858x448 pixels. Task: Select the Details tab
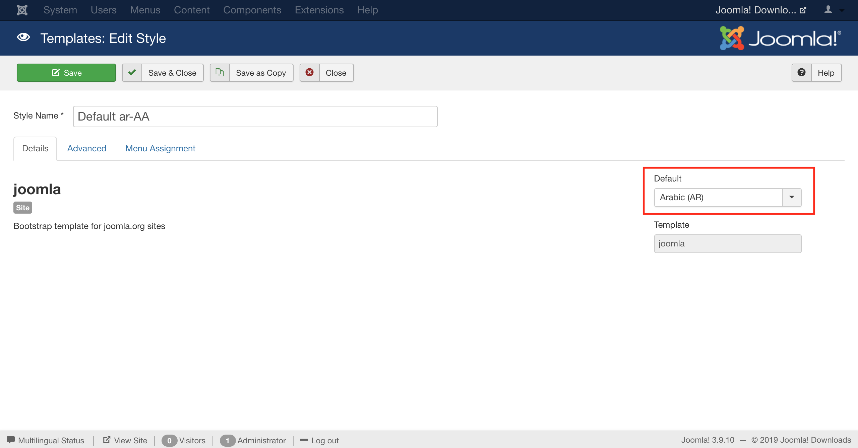coord(35,148)
